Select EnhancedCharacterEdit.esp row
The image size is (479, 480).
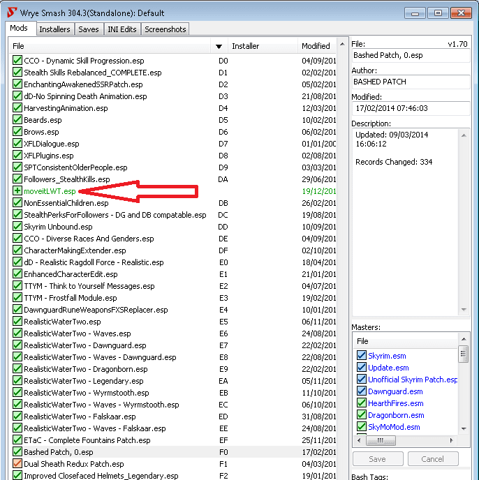click(x=173, y=274)
